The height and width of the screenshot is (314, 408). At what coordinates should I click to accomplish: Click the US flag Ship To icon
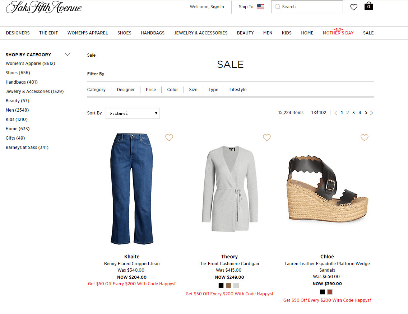[260, 7]
